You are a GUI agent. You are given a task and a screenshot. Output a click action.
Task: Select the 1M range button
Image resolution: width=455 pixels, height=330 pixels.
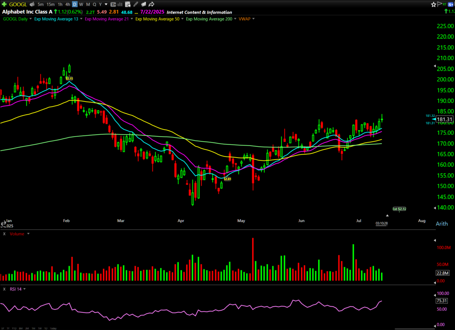point(33,329)
